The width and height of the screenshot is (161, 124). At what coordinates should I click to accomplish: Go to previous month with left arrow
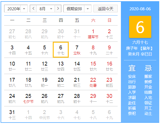[x=33, y=9]
